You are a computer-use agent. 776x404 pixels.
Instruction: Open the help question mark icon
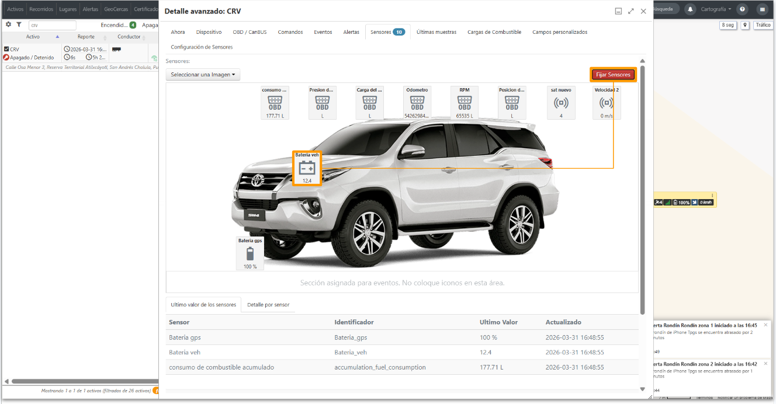pyautogui.click(x=742, y=9)
